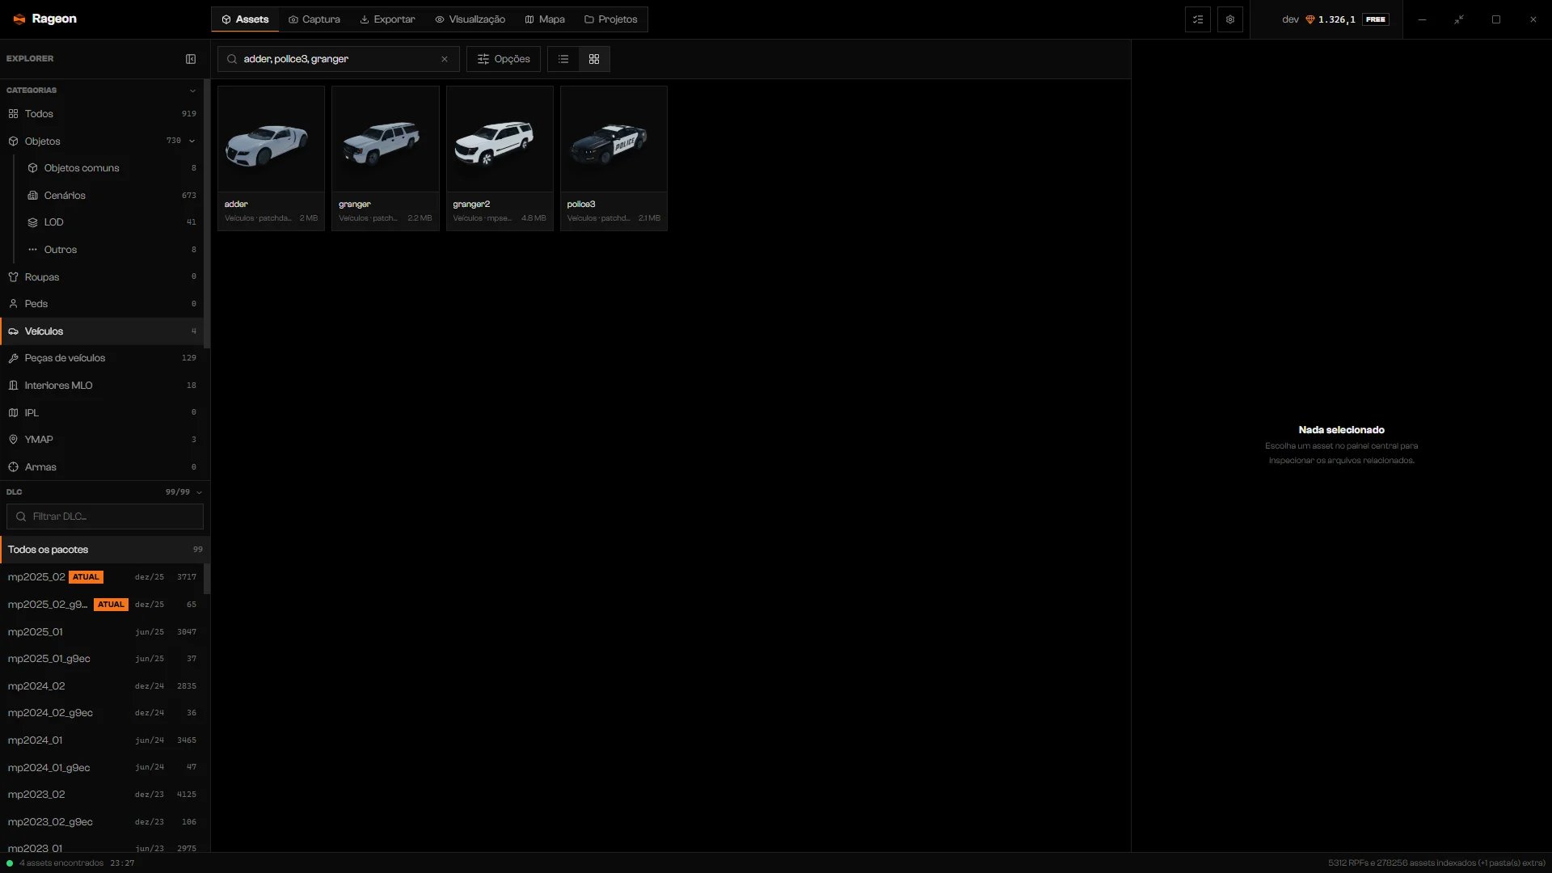The height and width of the screenshot is (873, 1552).
Task: Select the Outros subcategory
Action: tap(112, 250)
